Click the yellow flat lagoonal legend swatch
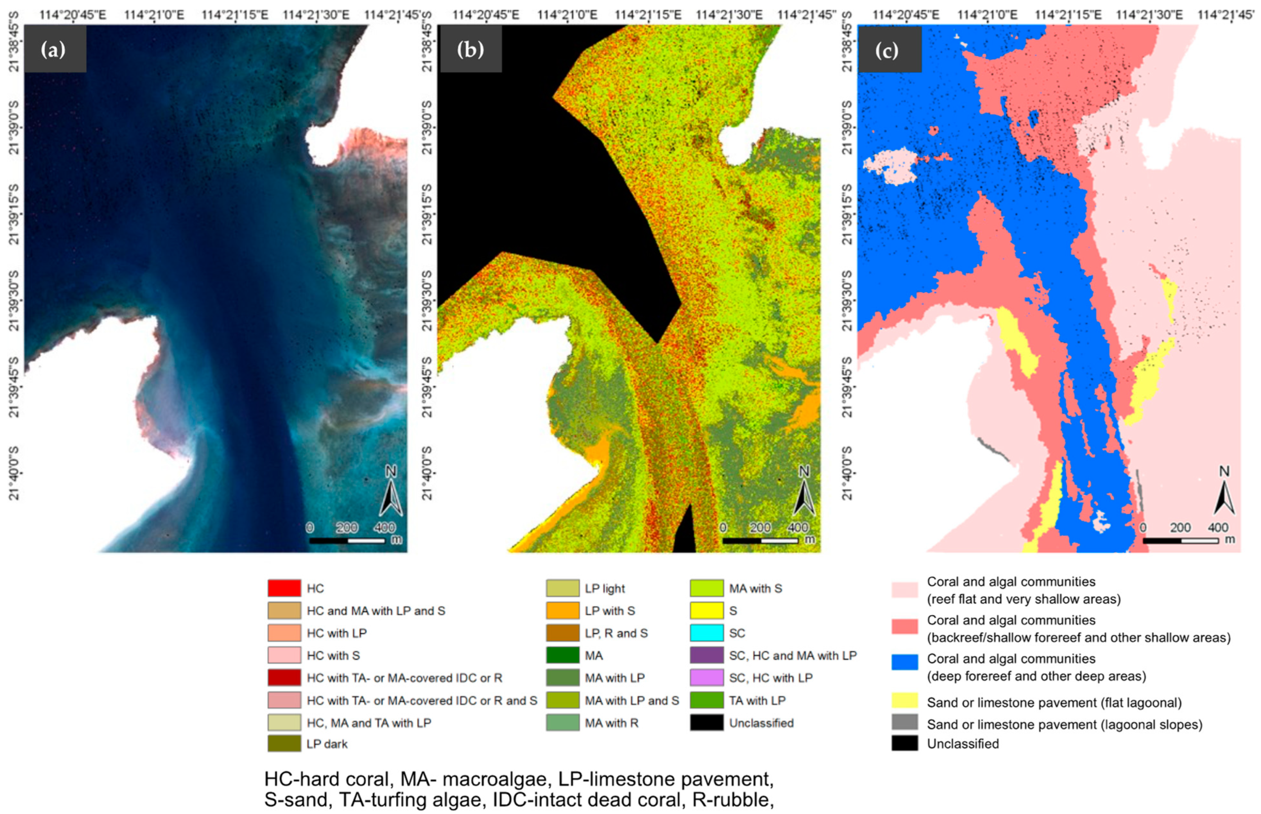Image resolution: width=1261 pixels, height=814 pixels. tap(904, 701)
